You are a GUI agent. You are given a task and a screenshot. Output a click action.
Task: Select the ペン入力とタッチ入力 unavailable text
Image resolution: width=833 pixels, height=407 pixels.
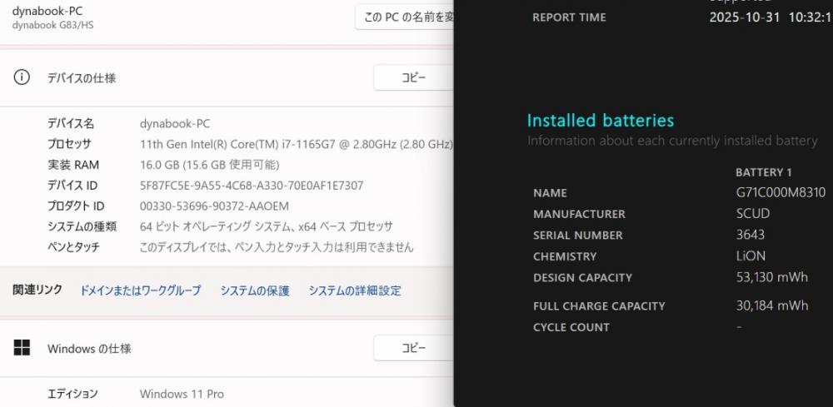tap(277, 246)
